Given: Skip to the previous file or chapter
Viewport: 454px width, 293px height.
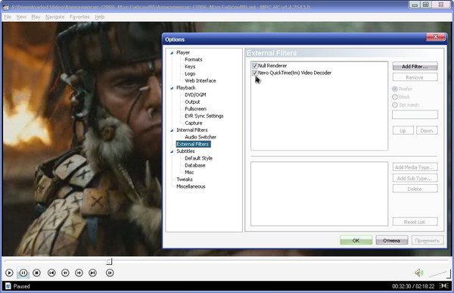Looking at the screenshot, I should click(51, 273).
